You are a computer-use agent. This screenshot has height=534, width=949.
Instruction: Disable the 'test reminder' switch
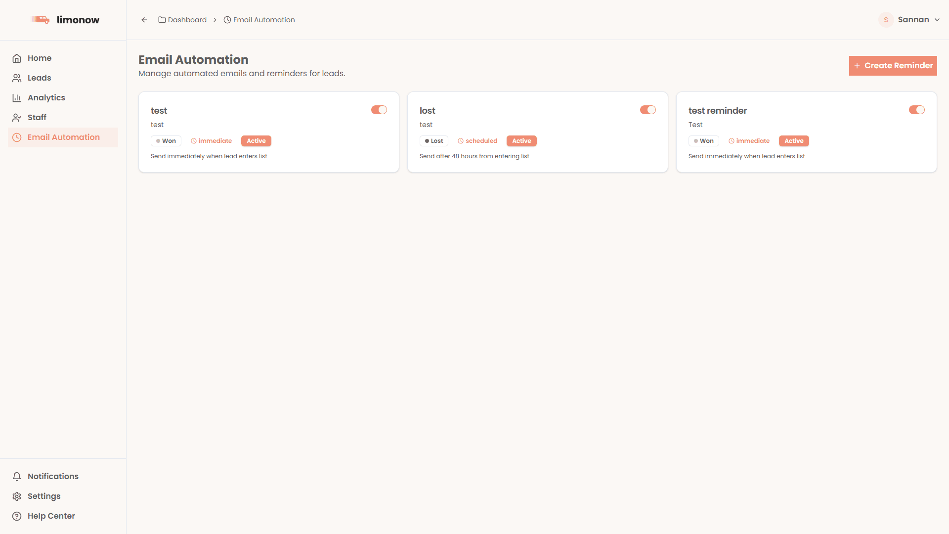pyautogui.click(x=917, y=110)
